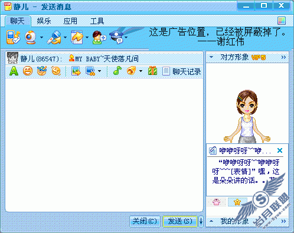294x233 pixels.
Task: Switch to the 聊天 tab
Action: 18,21
